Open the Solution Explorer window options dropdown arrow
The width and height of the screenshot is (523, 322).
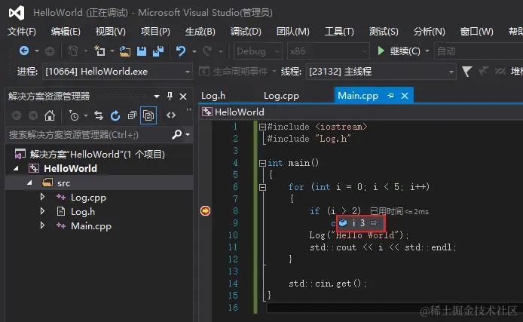click(157, 97)
